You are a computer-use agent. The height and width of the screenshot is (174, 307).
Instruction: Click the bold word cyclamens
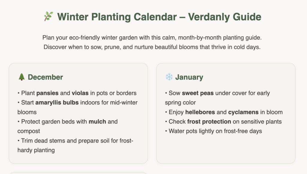pyautogui.click(x=243, y=112)
